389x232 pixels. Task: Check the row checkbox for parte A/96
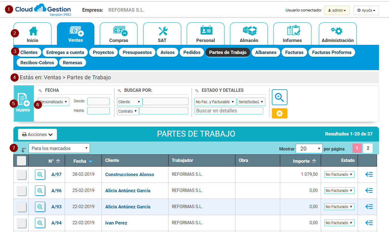click(21, 191)
